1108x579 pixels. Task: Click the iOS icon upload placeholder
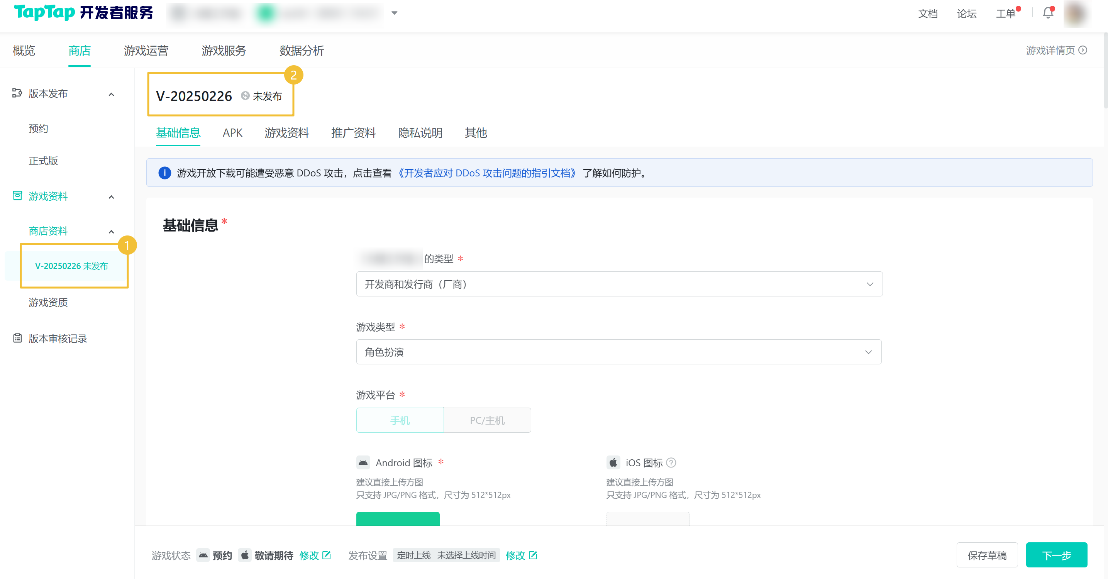[x=648, y=518]
